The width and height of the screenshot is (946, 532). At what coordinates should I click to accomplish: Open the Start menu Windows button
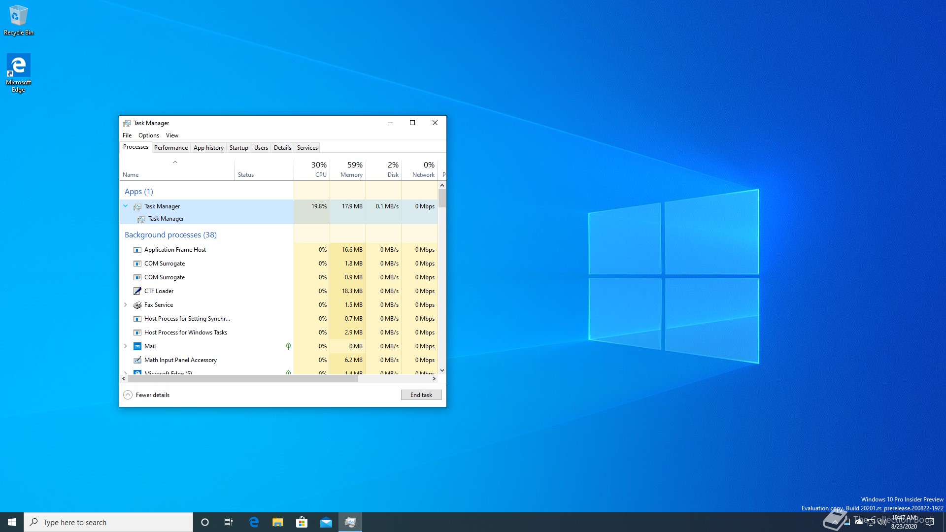(x=12, y=522)
